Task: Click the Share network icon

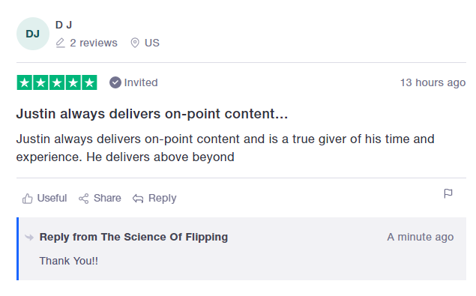Action: tap(83, 199)
